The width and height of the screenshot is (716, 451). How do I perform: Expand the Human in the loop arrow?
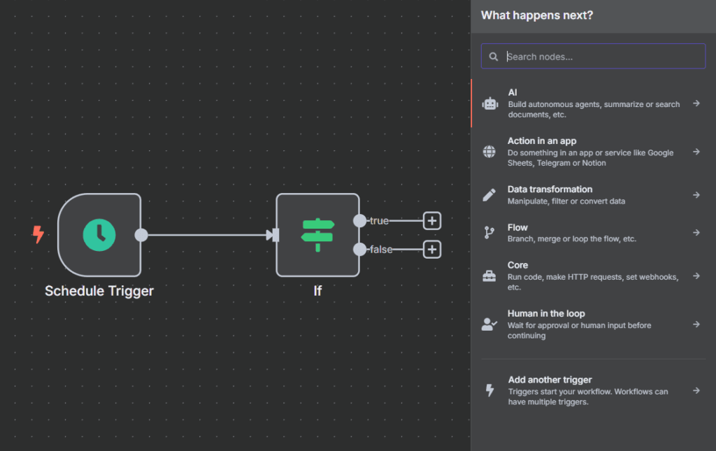point(696,324)
